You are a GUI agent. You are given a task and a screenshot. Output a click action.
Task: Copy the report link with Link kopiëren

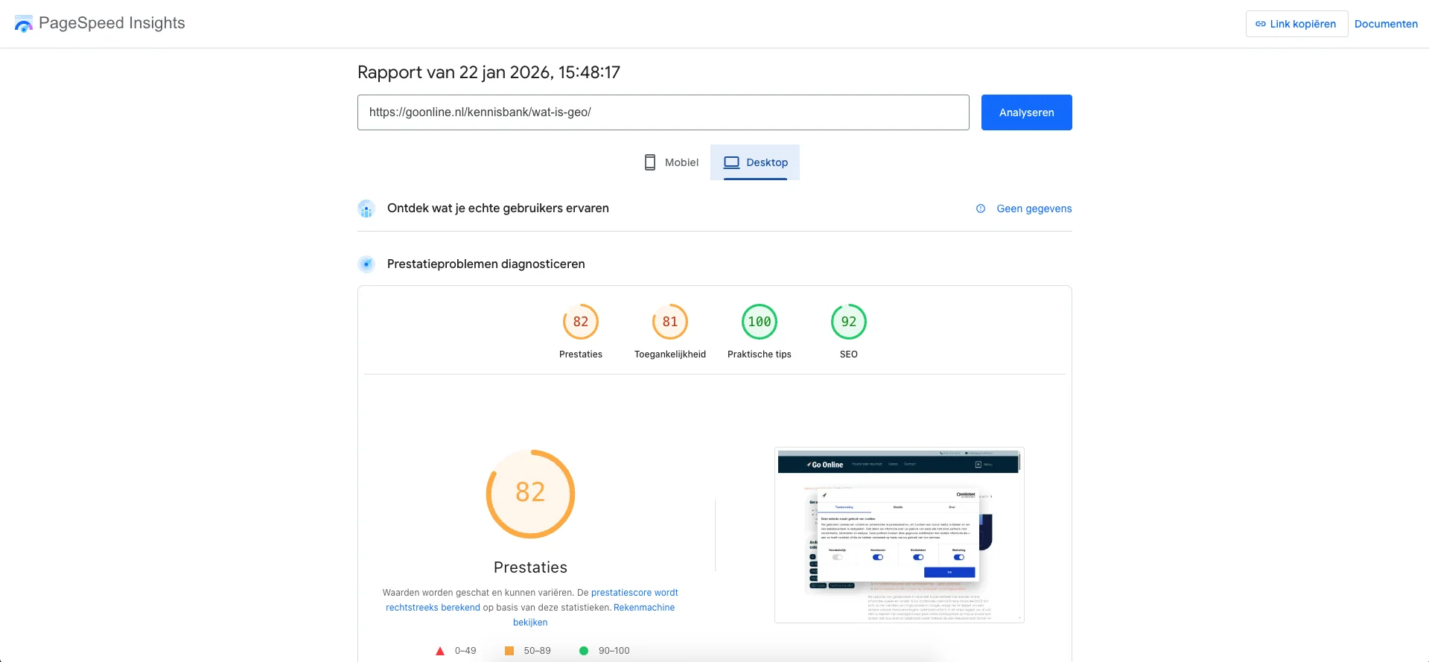tap(1296, 24)
